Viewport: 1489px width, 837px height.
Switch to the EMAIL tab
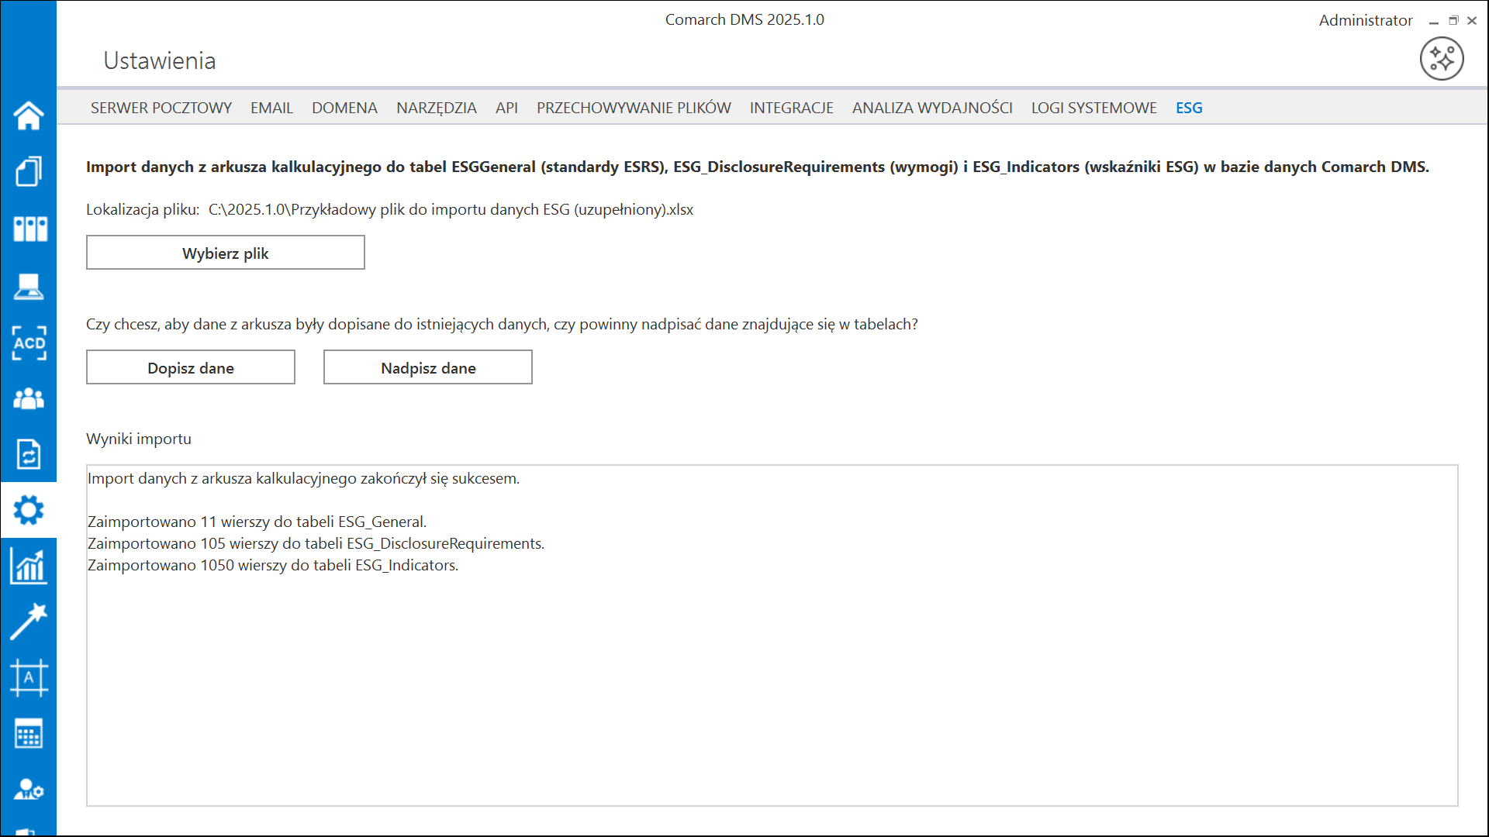[271, 108]
